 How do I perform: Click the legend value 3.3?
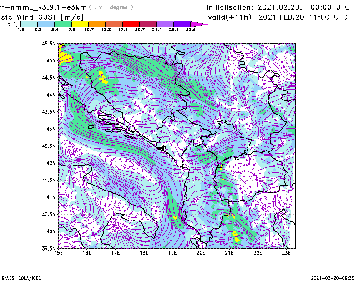[38, 30]
